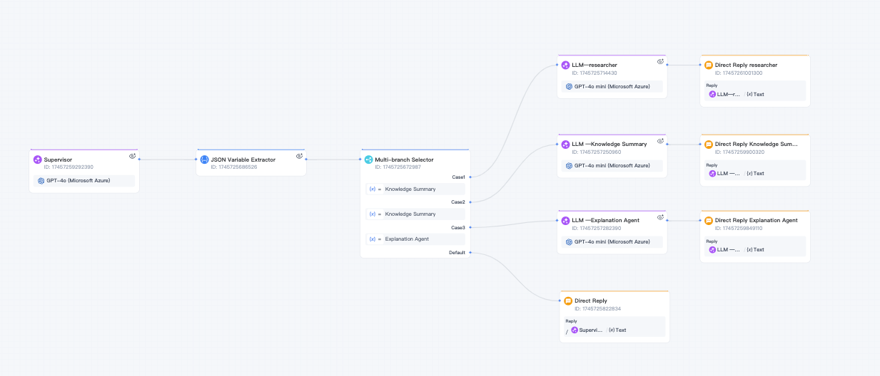This screenshot has height=376, width=880.
Task: Click the variable icon in Case1 condition row
Action: click(x=372, y=189)
